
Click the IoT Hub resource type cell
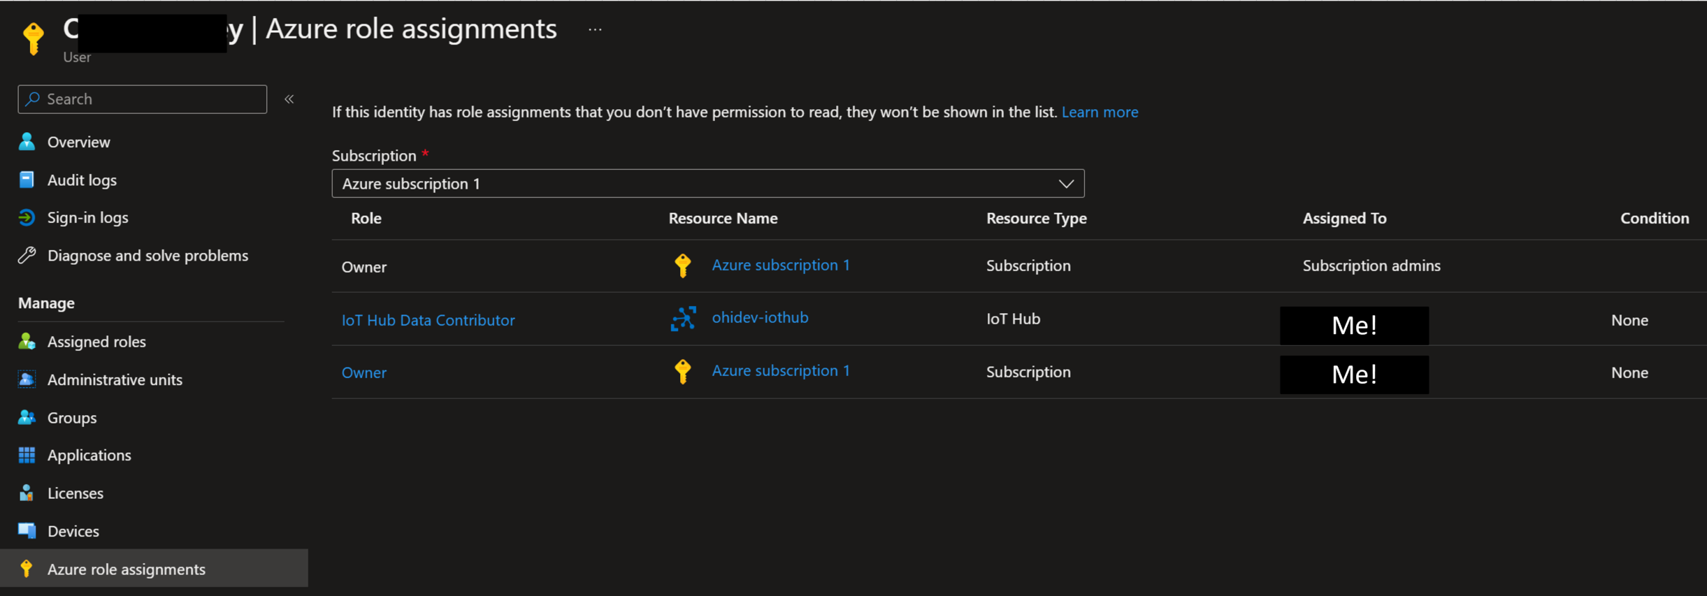click(x=1013, y=319)
